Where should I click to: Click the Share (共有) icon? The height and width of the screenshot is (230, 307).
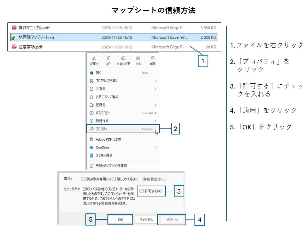click(138, 58)
